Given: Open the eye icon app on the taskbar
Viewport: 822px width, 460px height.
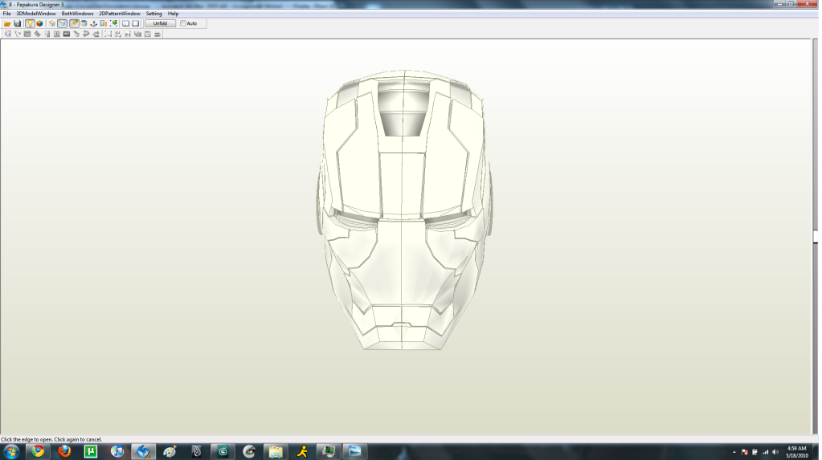Looking at the screenshot, I should (249, 452).
